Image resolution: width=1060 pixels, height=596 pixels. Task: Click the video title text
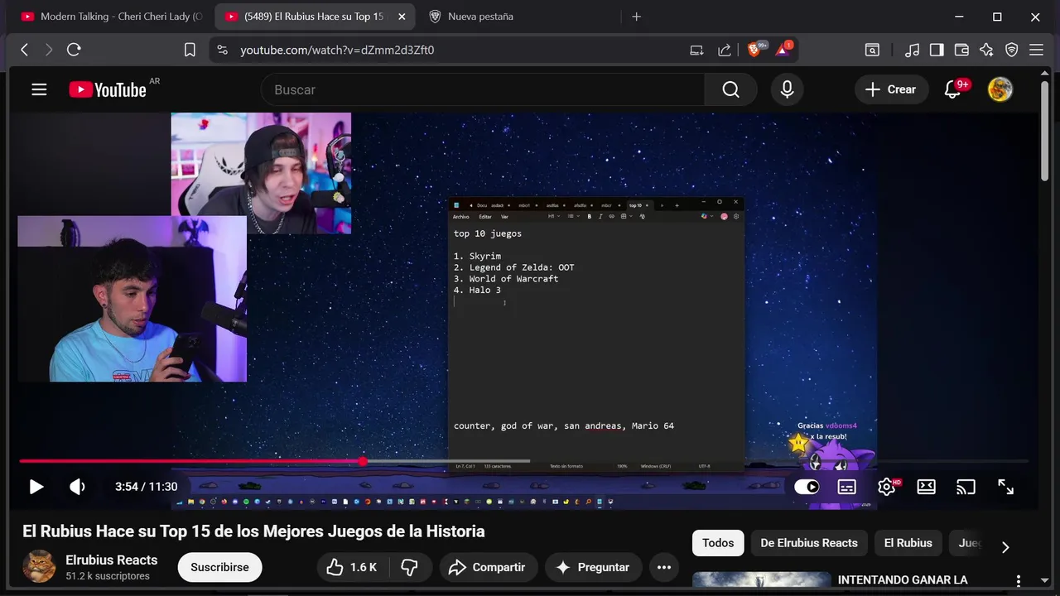tap(253, 531)
